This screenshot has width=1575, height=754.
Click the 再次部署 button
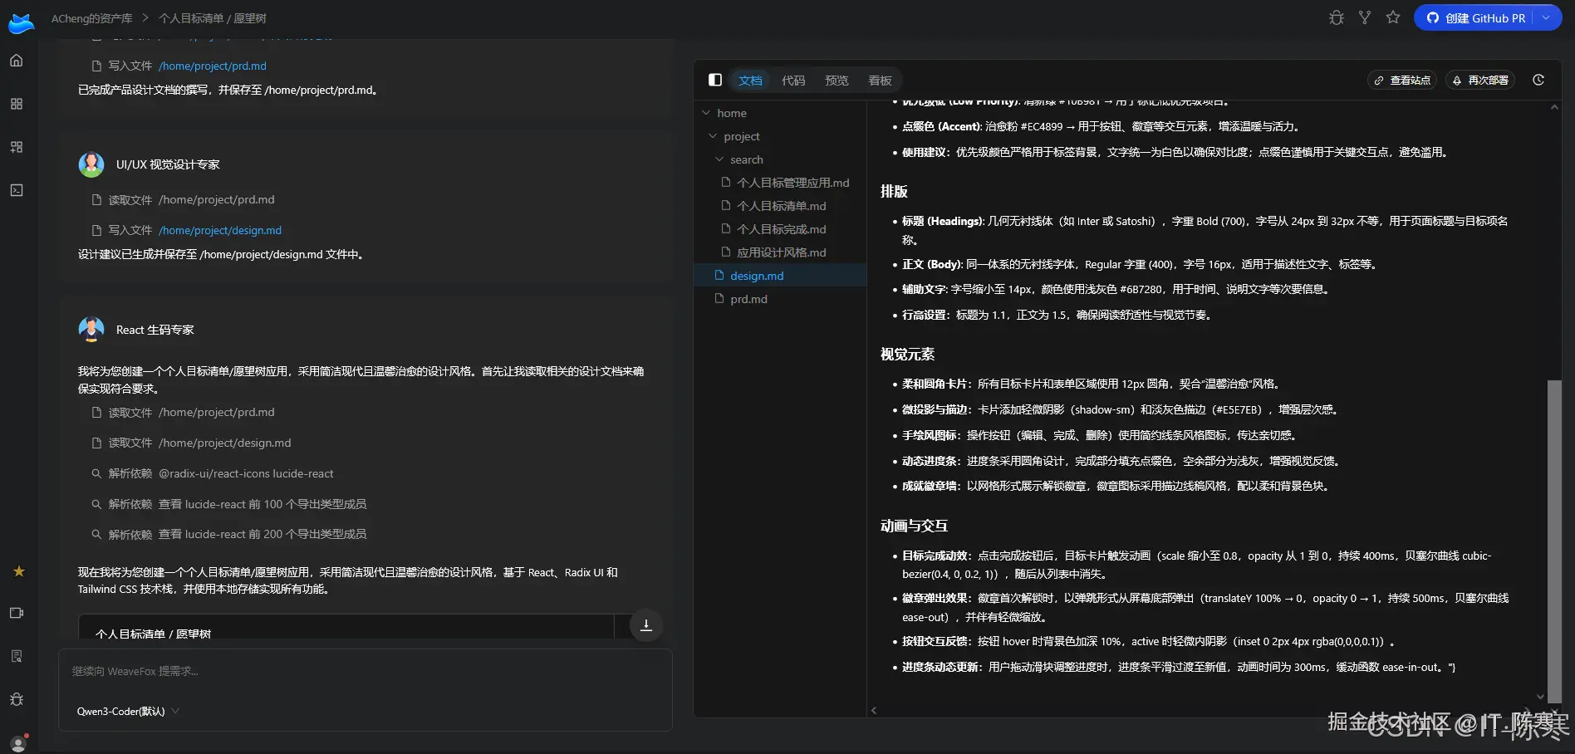[1480, 81]
